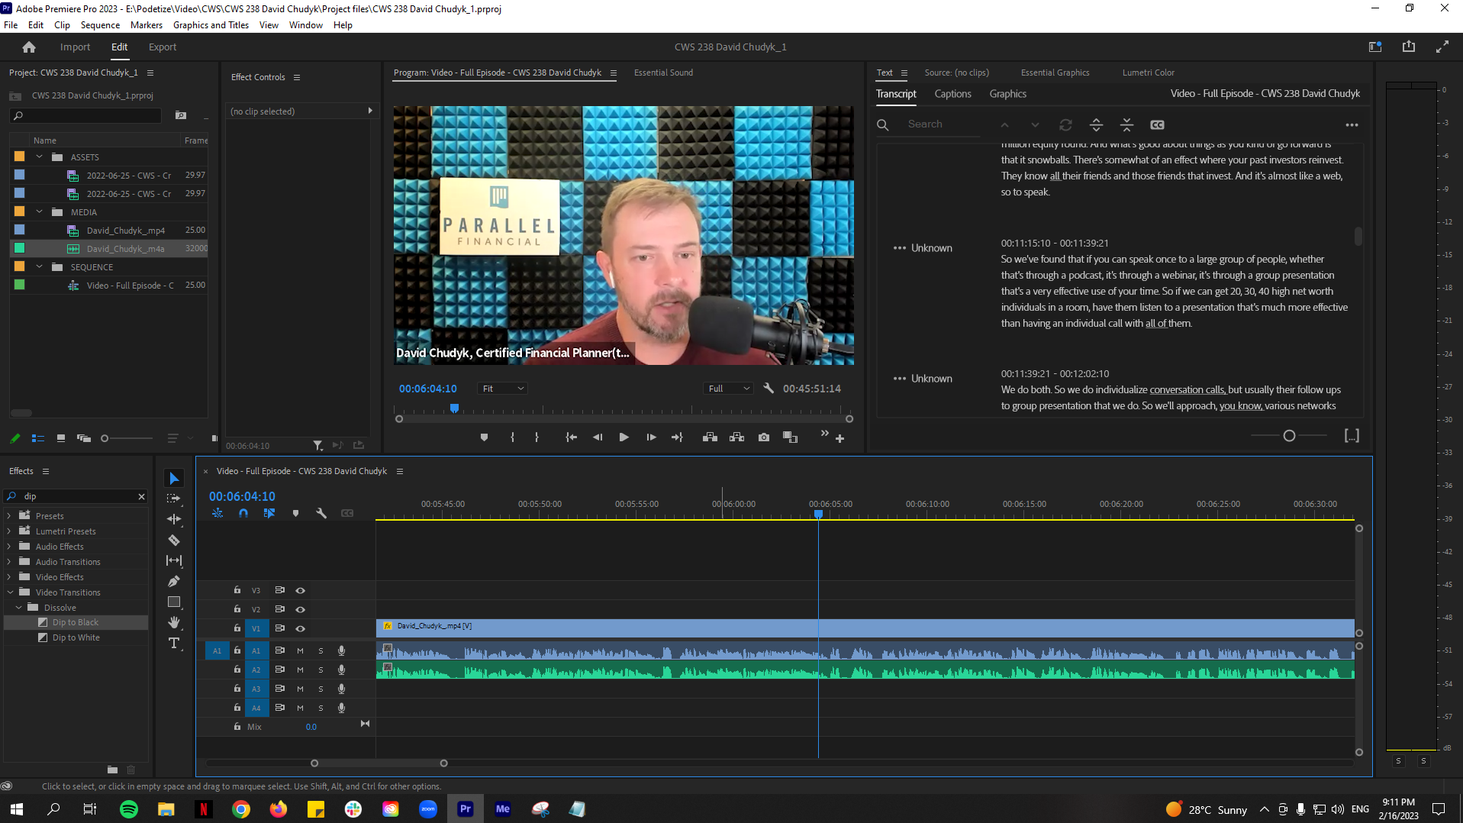Click the Home icon

[29, 47]
